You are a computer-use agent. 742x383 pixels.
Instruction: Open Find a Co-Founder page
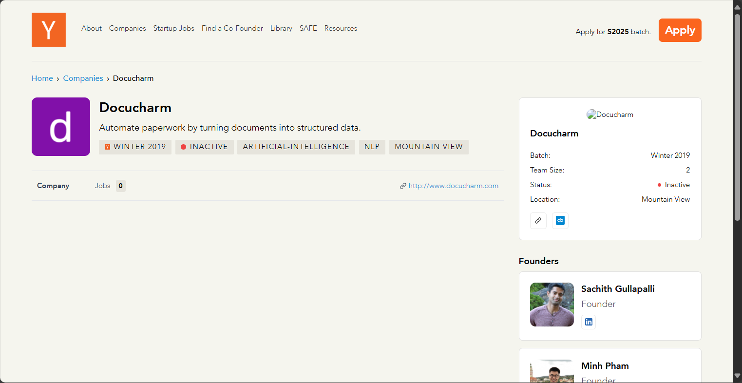[x=232, y=28]
